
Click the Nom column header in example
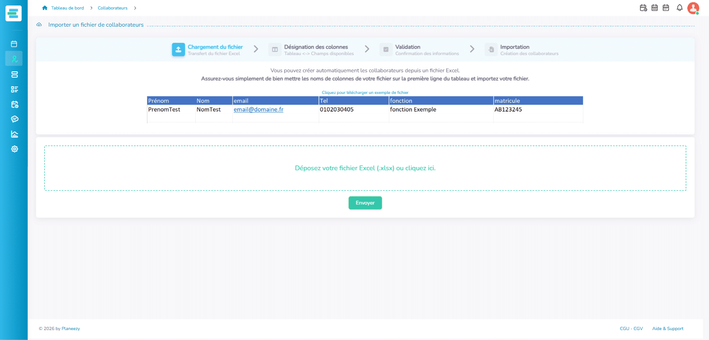tap(214, 101)
